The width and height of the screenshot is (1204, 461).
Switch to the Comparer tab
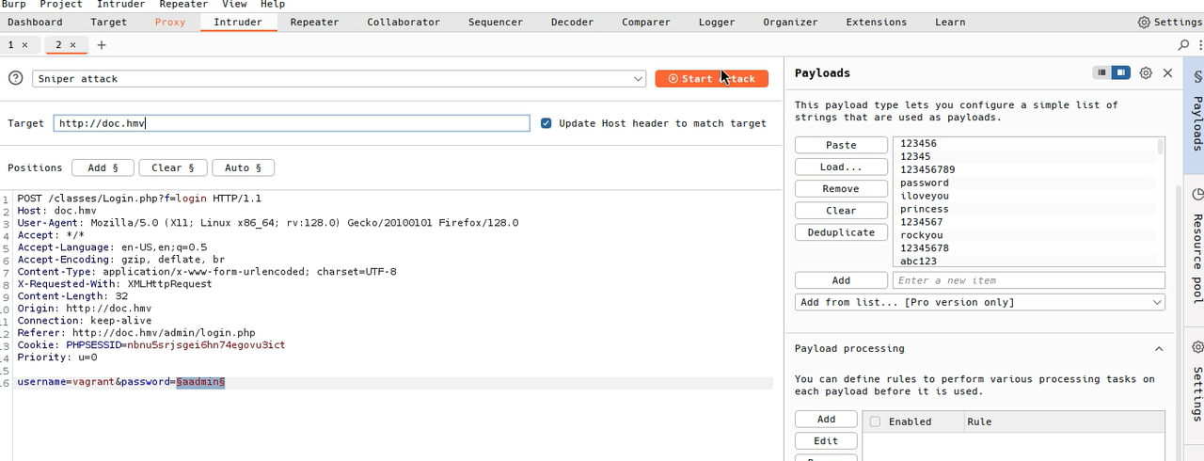(x=646, y=22)
